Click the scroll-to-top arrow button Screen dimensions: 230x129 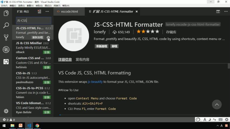(217, 104)
